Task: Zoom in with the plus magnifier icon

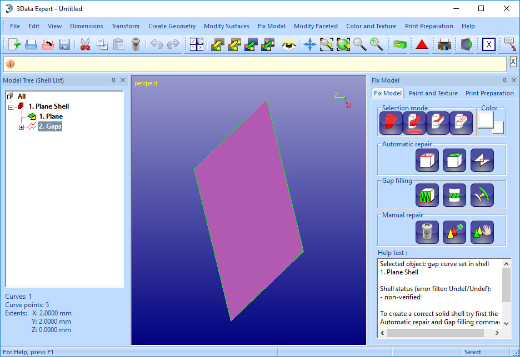Action: click(x=377, y=44)
